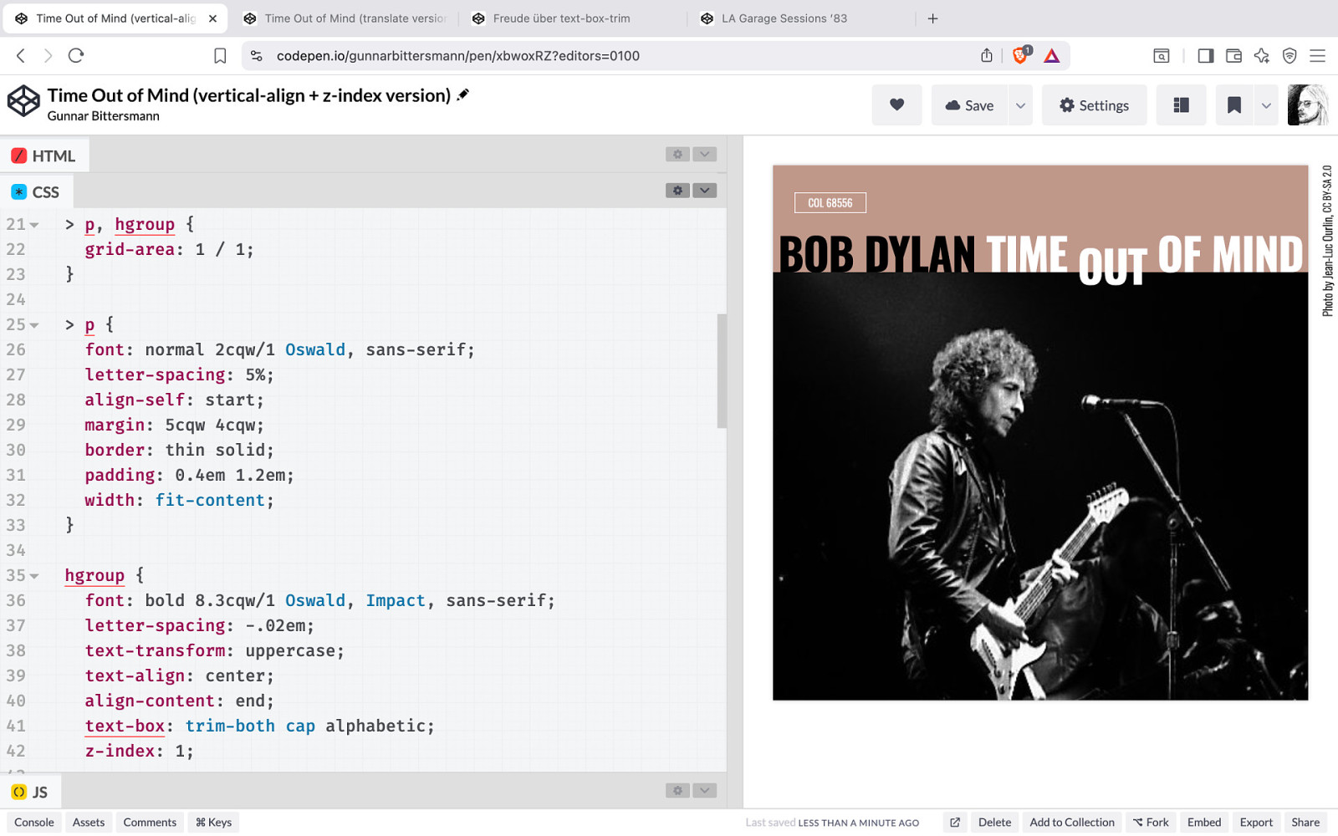Image resolution: width=1338 pixels, height=836 pixels.
Task: Select the HTML editor tab
Action: [44, 155]
